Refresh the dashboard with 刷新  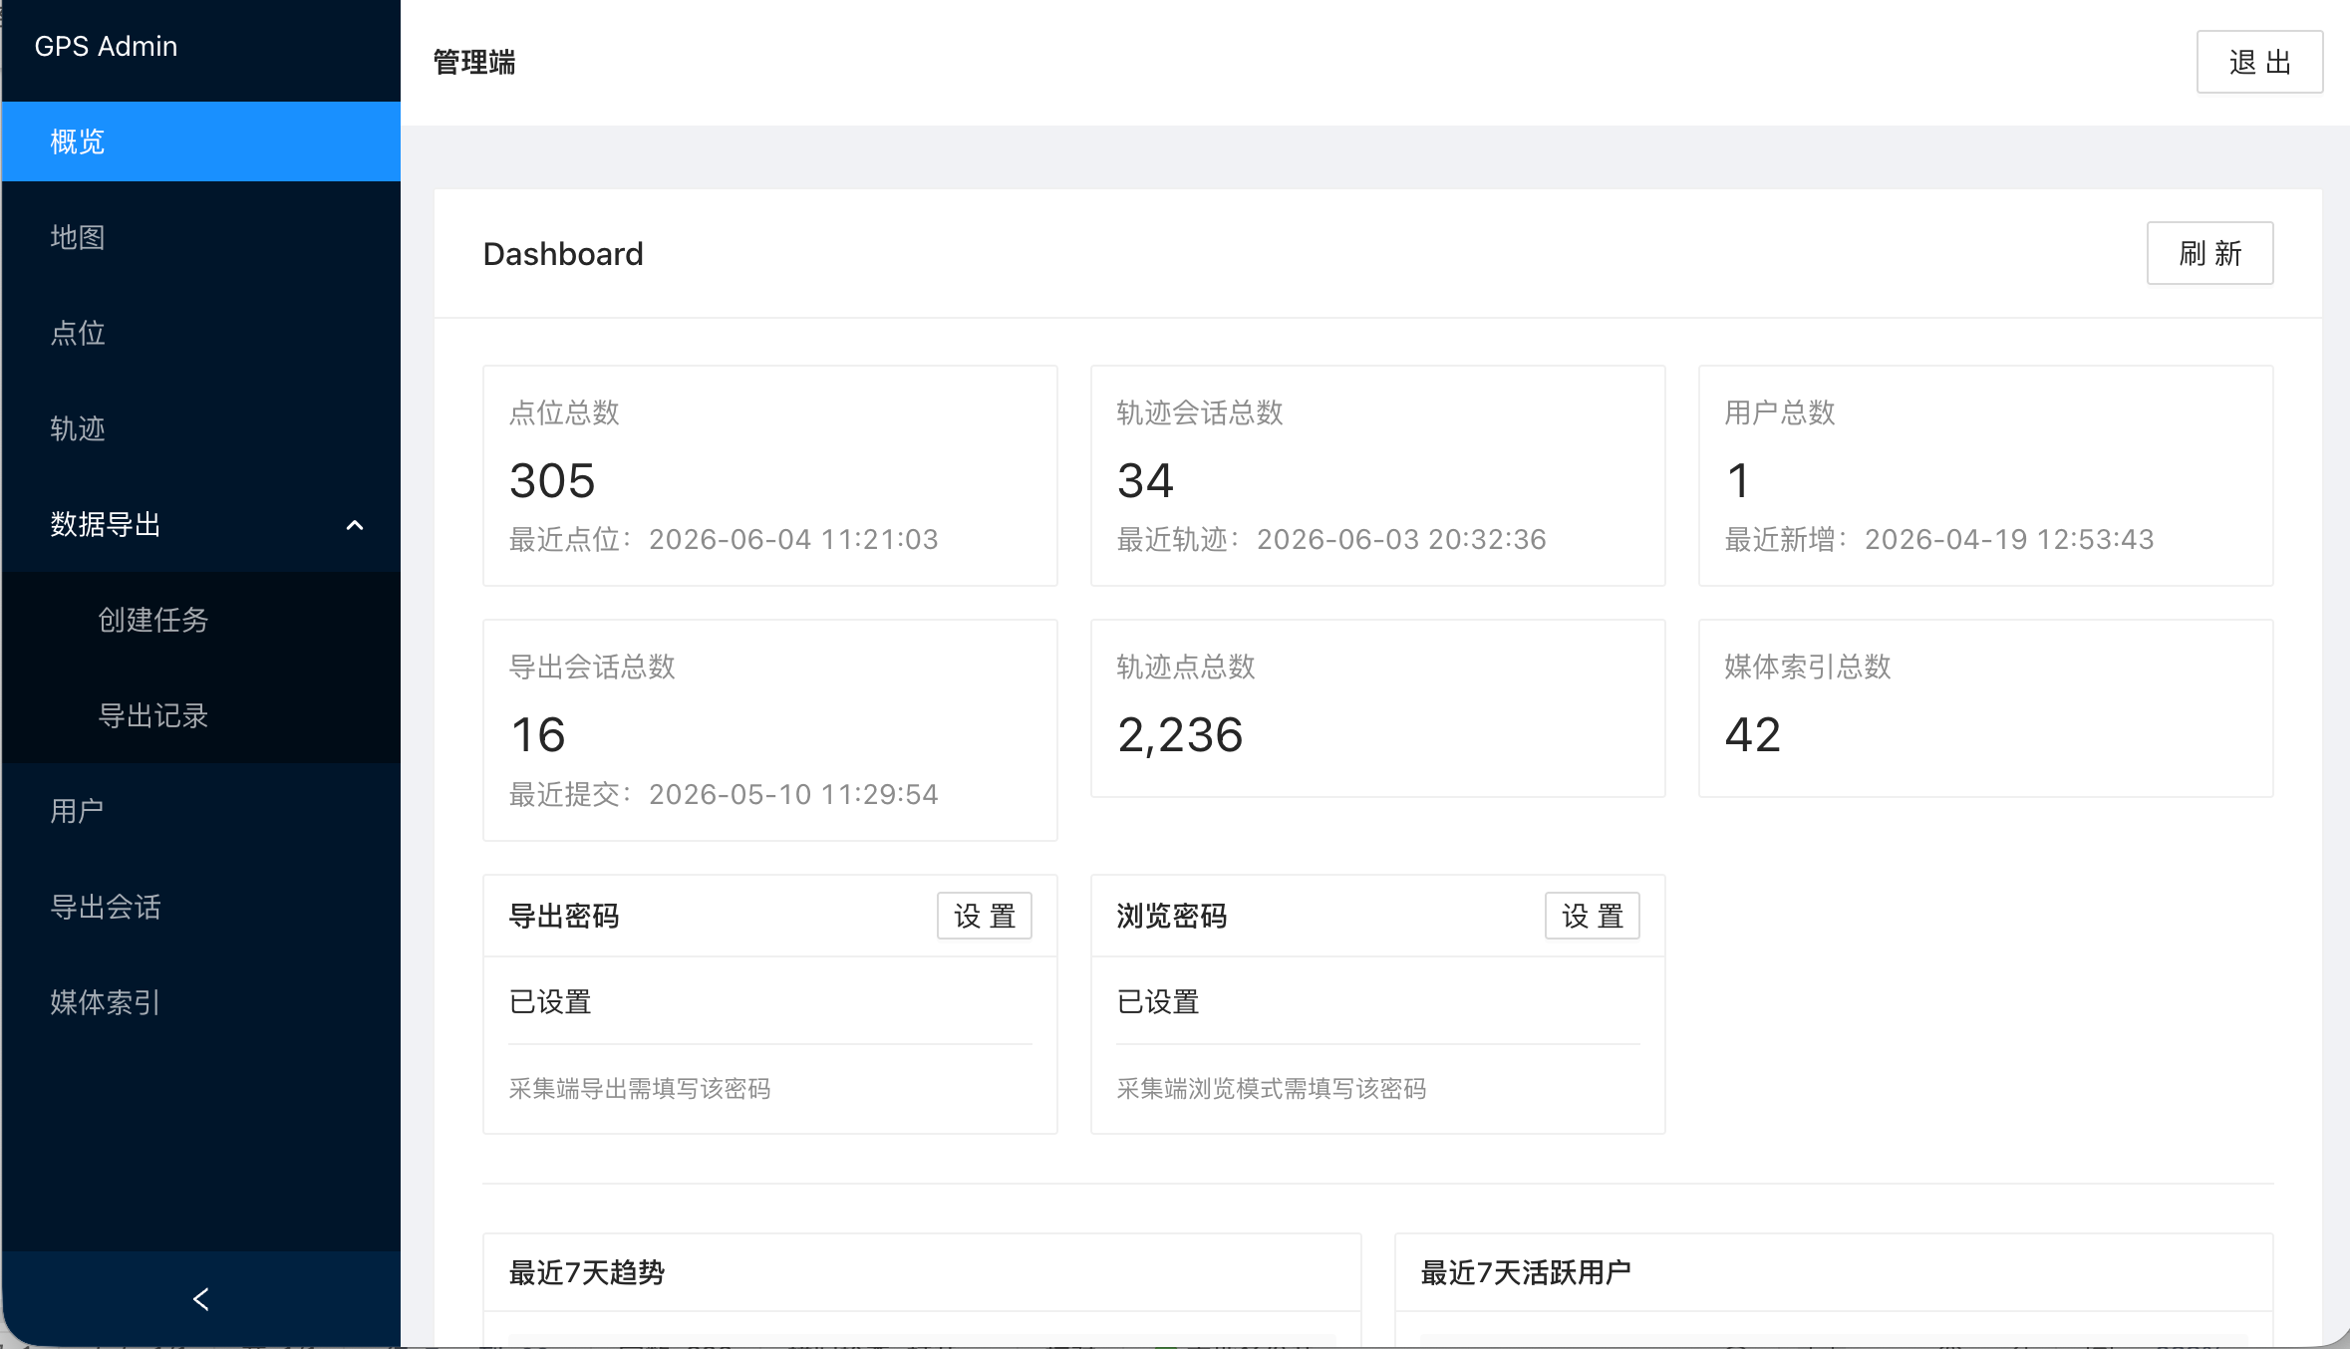[2209, 253]
